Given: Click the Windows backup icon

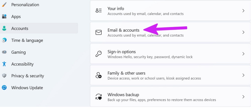Looking at the screenshot, I should tap(99, 97).
